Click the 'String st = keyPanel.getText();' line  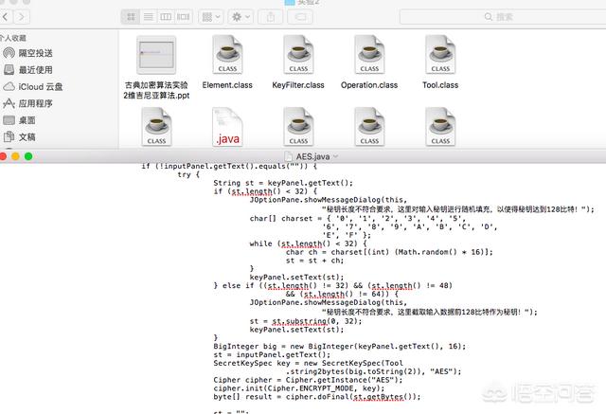pos(283,183)
